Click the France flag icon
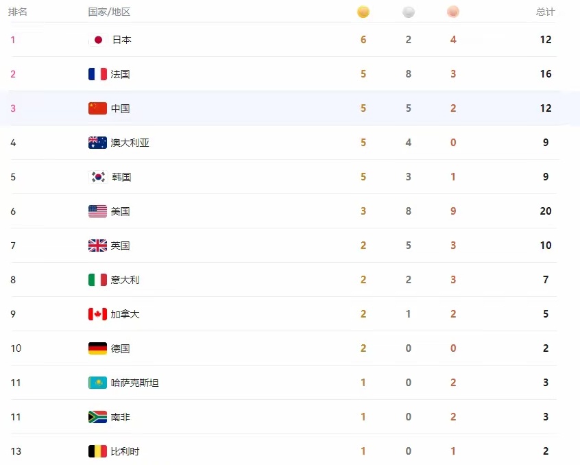 click(97, 74)
